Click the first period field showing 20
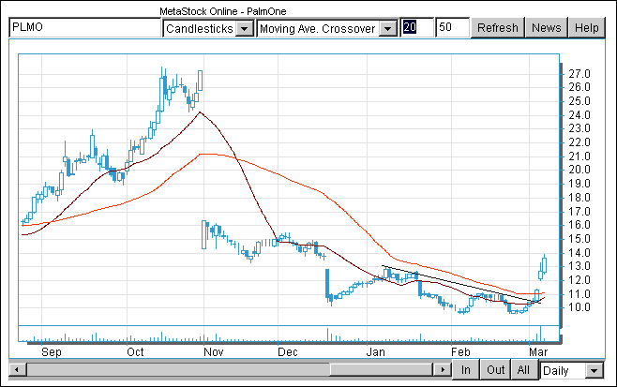Image resolution: width=617 pixels, height=387 pixels. [416, 27]
